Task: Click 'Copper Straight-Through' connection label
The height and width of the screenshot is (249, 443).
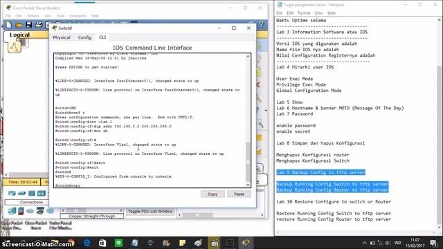Action: [92, 216]
